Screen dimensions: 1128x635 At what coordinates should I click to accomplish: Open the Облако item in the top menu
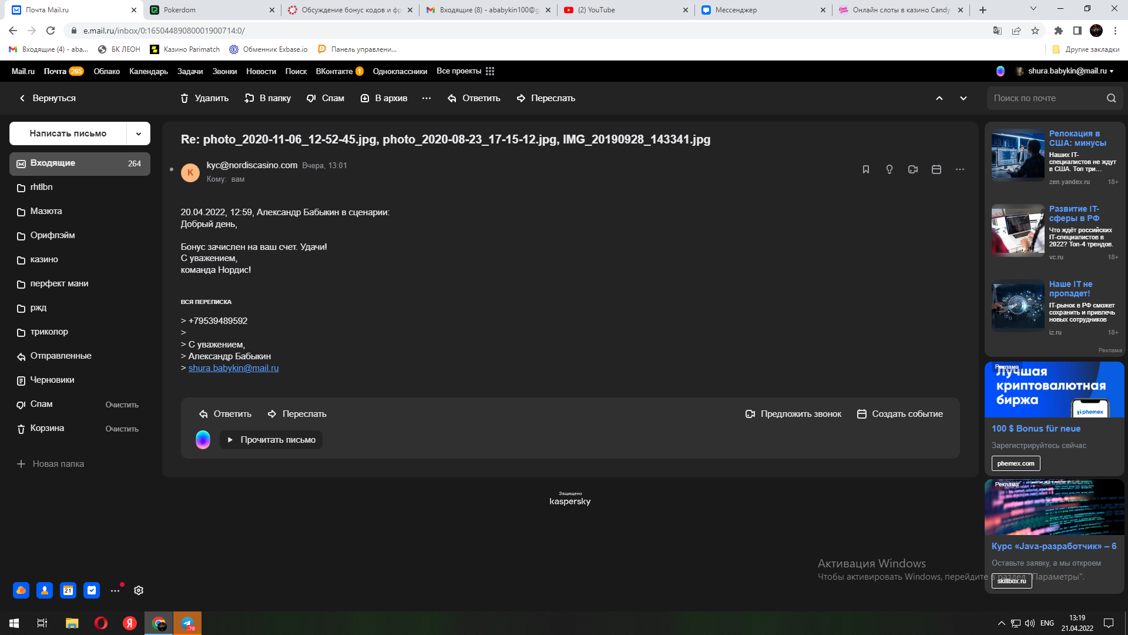106,71
